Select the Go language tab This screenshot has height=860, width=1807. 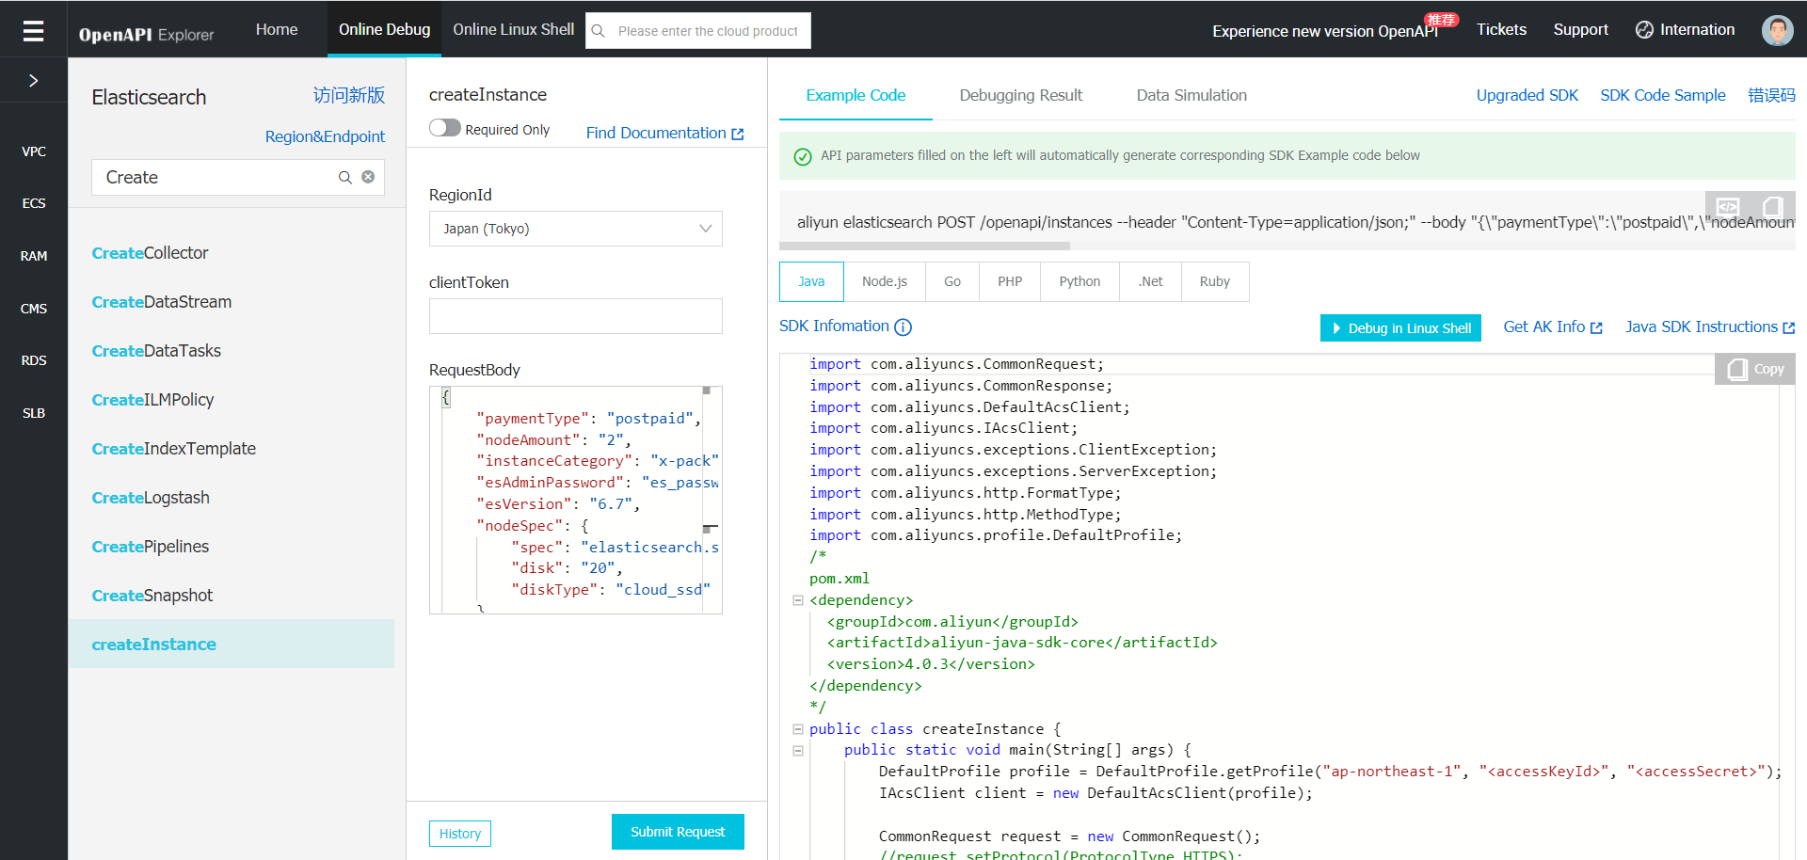click(952, 281)
